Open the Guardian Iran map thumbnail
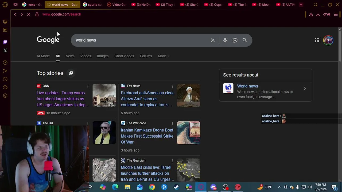 click(x=188, y=170)
